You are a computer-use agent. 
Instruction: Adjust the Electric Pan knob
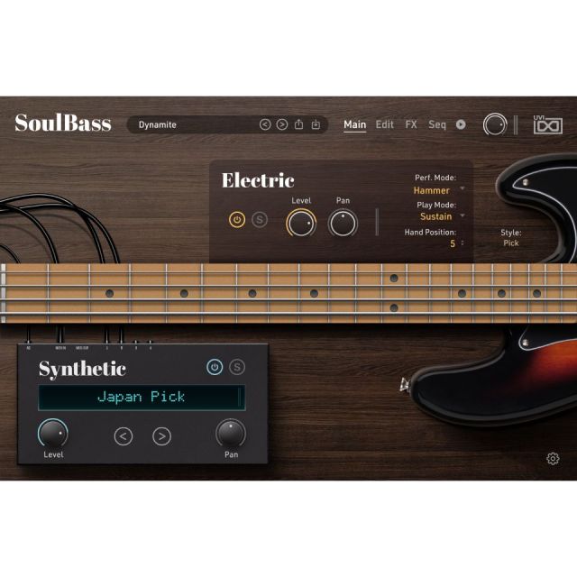tap(343, 223)
